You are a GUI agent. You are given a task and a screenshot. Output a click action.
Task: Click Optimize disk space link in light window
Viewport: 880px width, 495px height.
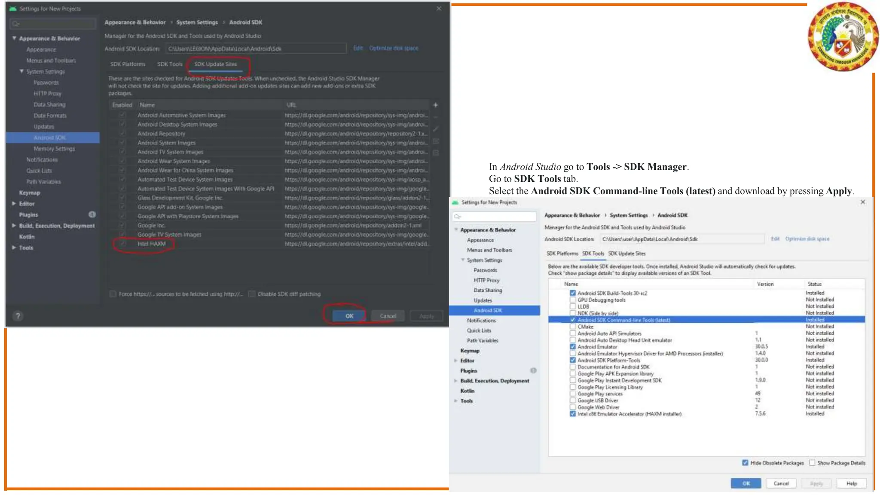[x=807, y=239]
